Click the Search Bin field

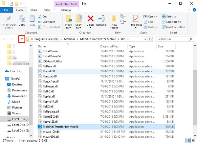tap(175, 39)
